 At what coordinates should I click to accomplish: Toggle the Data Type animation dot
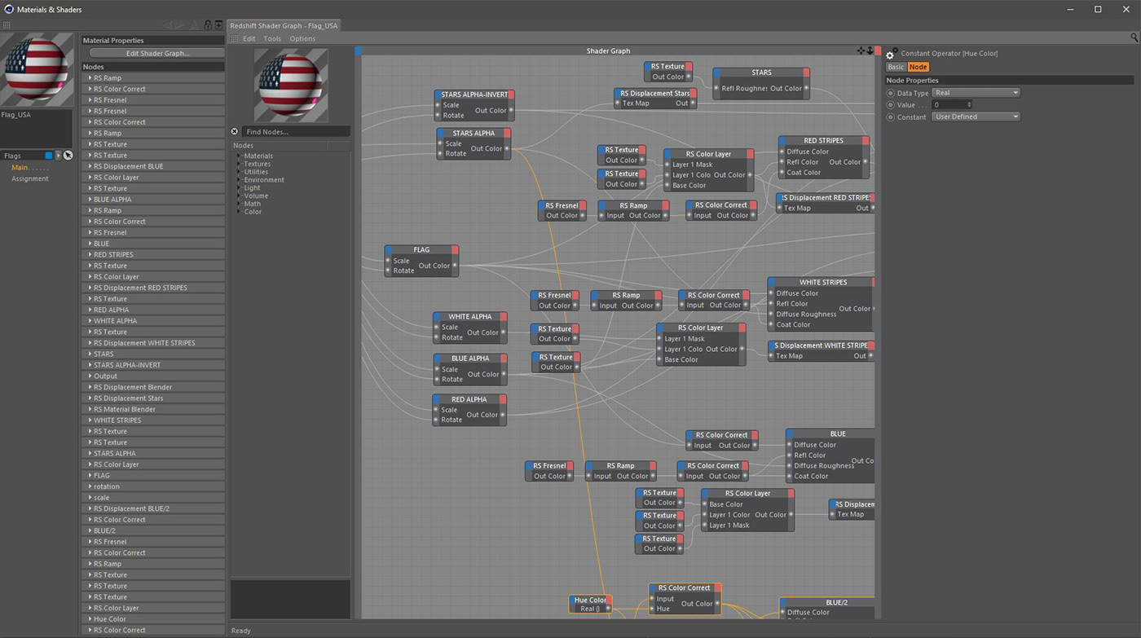click(890, 93)
